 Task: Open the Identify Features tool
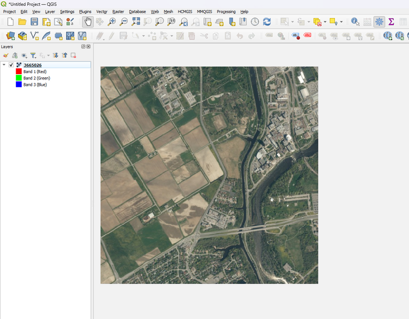pyautogui.click(x=355, y=22)
